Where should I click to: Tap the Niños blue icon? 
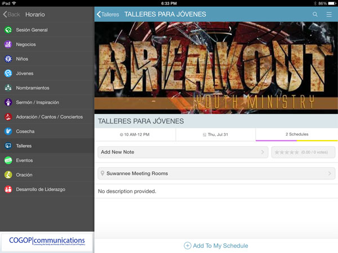click(x=8, y=58)
